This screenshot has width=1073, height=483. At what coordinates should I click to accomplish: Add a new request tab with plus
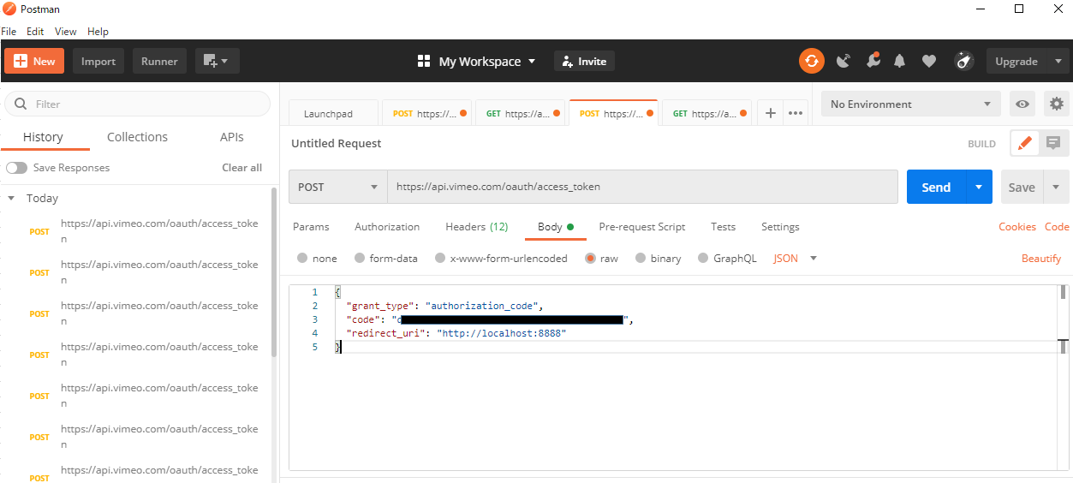[x=770, y=113]
